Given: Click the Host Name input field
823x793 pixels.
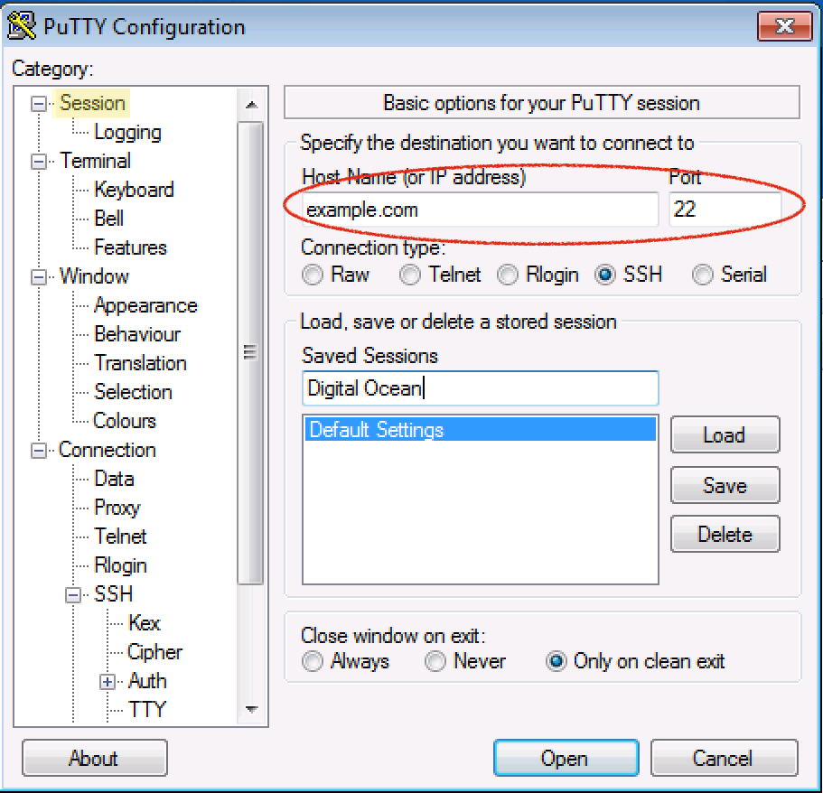Looking at the screenshot, I should pyautogui.click(x=479, y=210).
